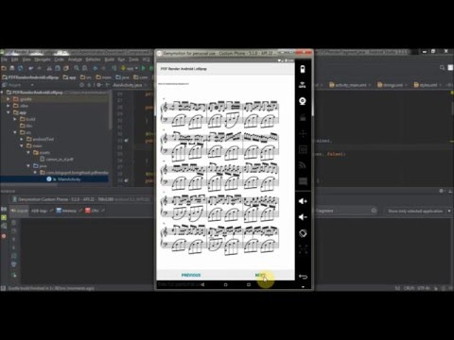Screen dimensions: 454x340
Task: Tap PREVIOUS to show prior PDF page
Action: pyautogui.click(x=191, y=275)
